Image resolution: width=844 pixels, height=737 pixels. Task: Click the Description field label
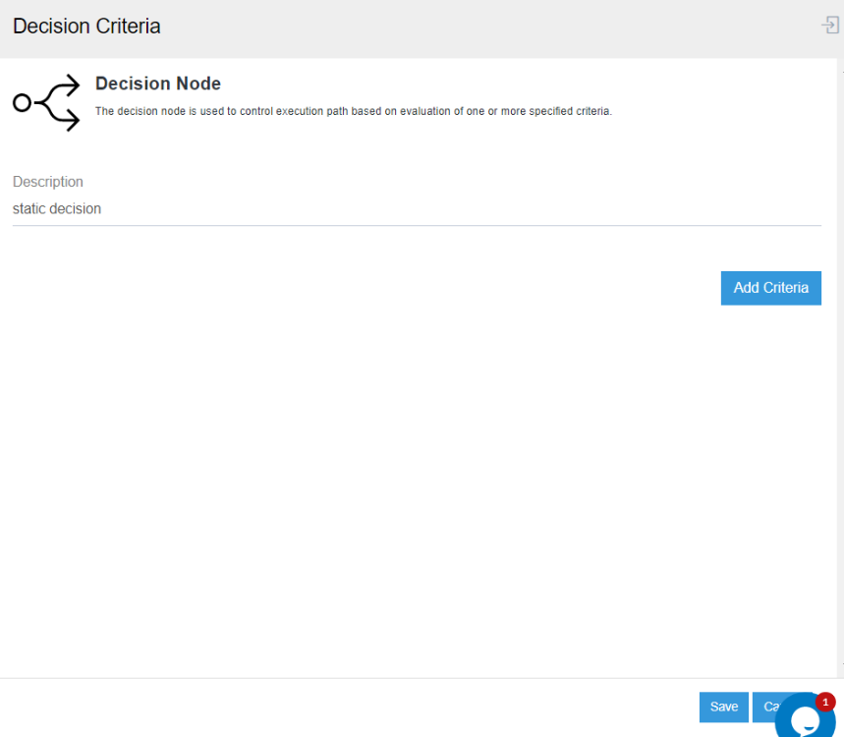tap(48, 182)
